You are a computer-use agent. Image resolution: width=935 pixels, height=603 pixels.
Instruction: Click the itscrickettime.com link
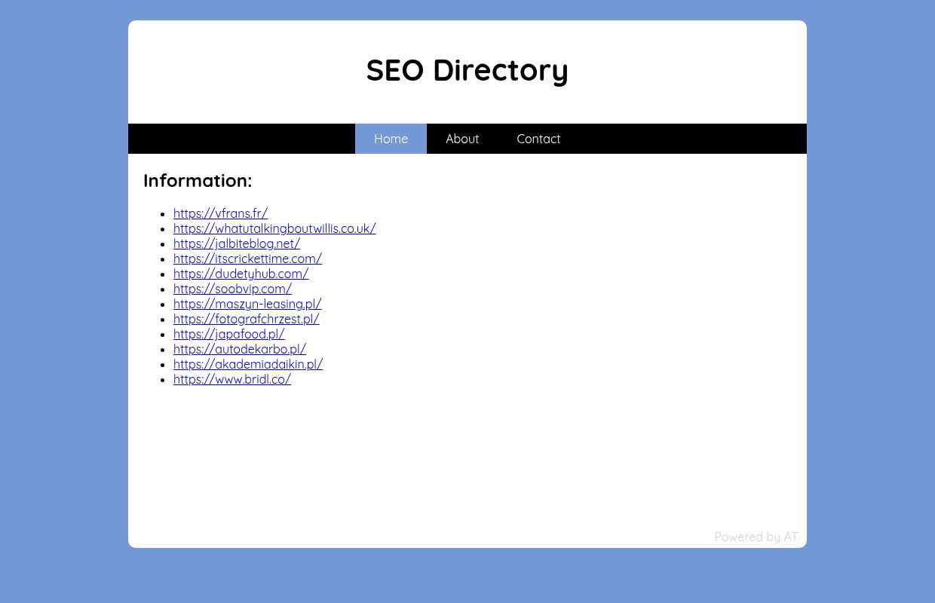tap(247, 259)
